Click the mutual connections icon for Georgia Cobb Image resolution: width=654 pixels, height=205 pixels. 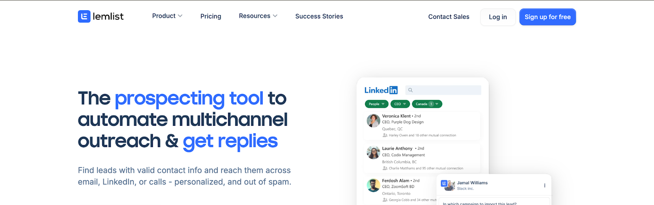click(x=385, y=200)
